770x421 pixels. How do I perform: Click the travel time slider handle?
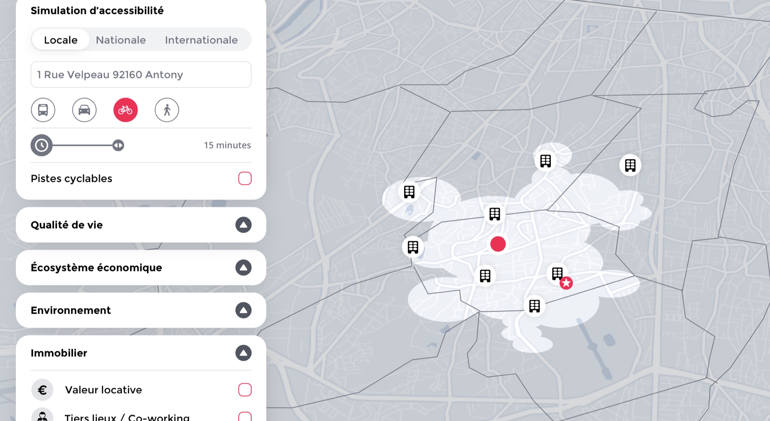(x=118, y=145)
